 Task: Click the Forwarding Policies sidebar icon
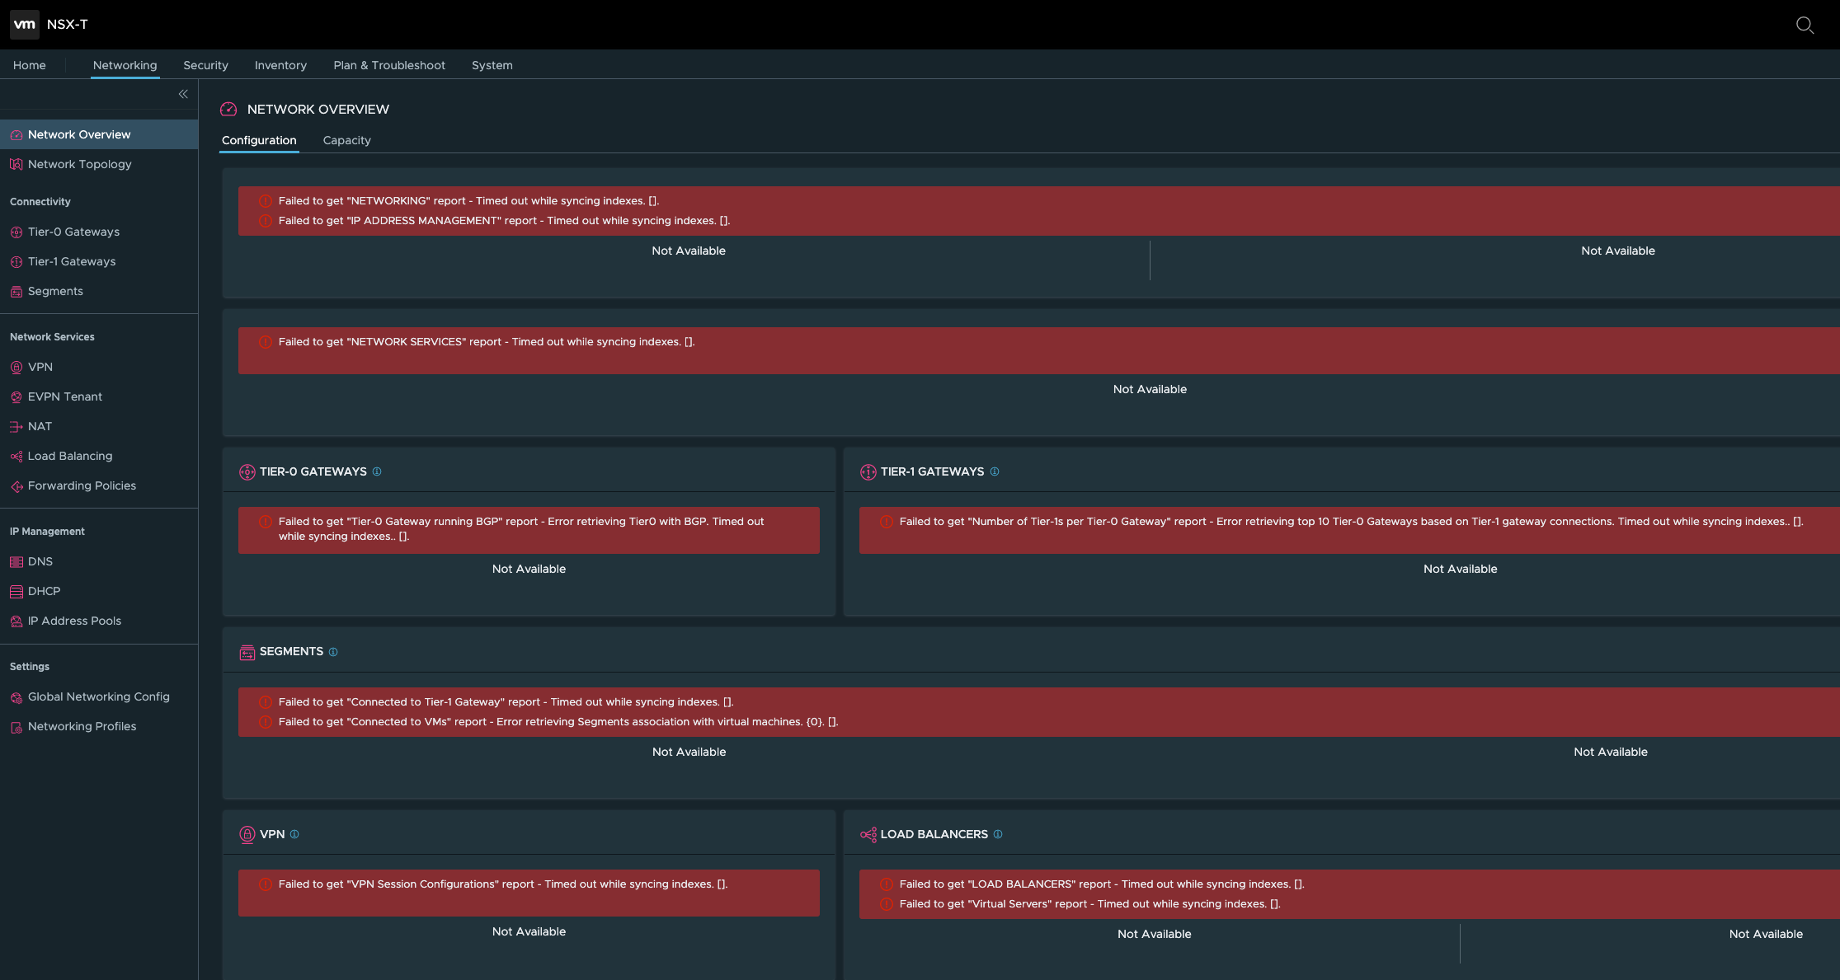(x=16, y=486)
